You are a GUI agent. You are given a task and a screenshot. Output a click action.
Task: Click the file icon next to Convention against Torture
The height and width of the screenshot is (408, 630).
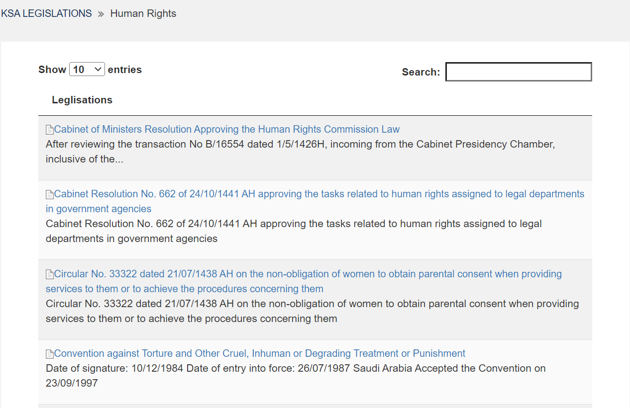coord(49,353)
